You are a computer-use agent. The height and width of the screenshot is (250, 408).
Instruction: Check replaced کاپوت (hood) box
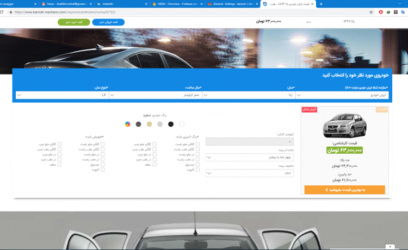coord(103,170)
